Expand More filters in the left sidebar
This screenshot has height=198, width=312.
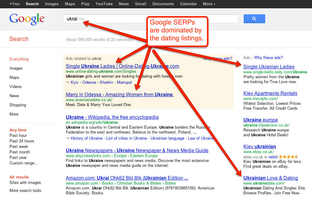pos(14,114)
